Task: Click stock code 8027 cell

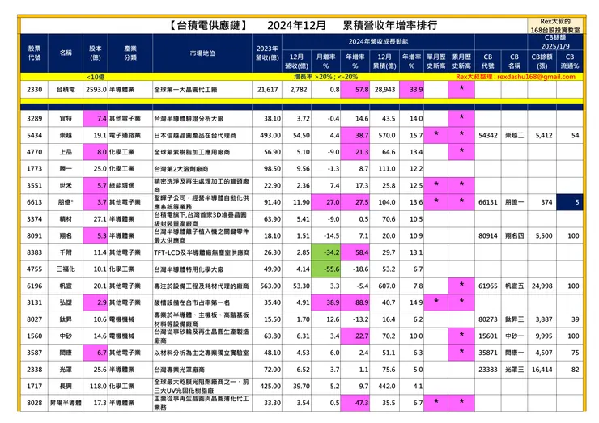Action: pos(34,319)
